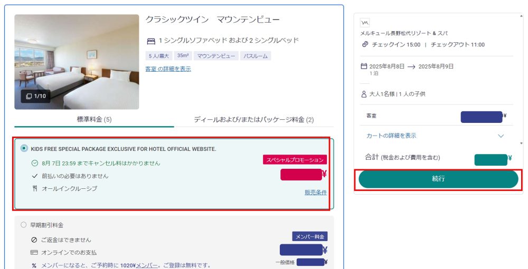Click the stay dates 2025年8月8日 → 2025年8月9日

coord(411,66)
